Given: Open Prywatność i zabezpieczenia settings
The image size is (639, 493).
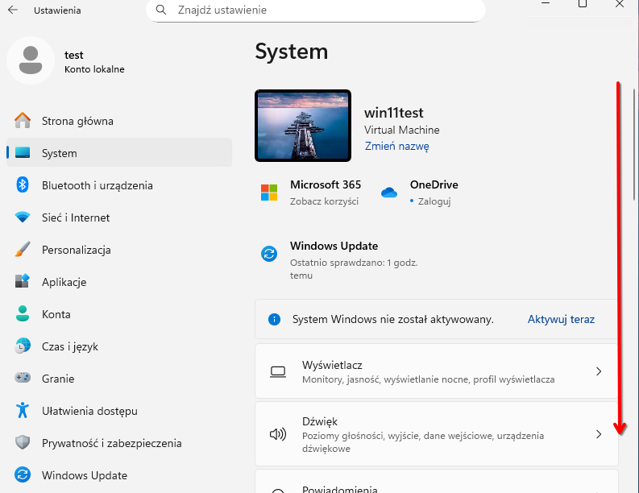Looking at the screenshot, I should (x=119, y=442).
